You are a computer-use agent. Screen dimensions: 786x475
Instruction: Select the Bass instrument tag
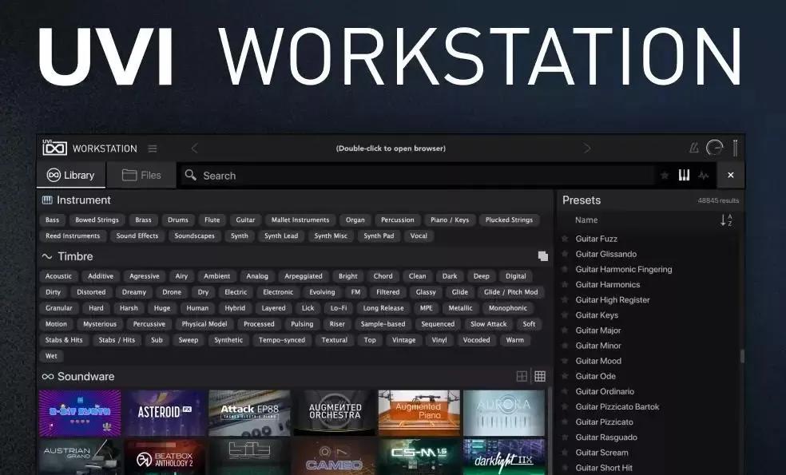coord(52,220)
